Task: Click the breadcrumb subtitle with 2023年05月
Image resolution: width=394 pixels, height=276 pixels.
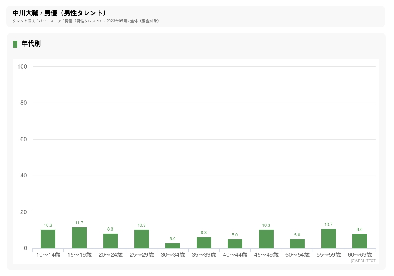Action: pyautogui.click(x=86, y=21)
